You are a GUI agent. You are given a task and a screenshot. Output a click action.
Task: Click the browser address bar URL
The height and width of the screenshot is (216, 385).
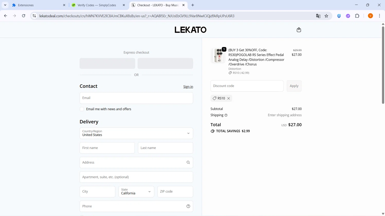tap(137, 16)
